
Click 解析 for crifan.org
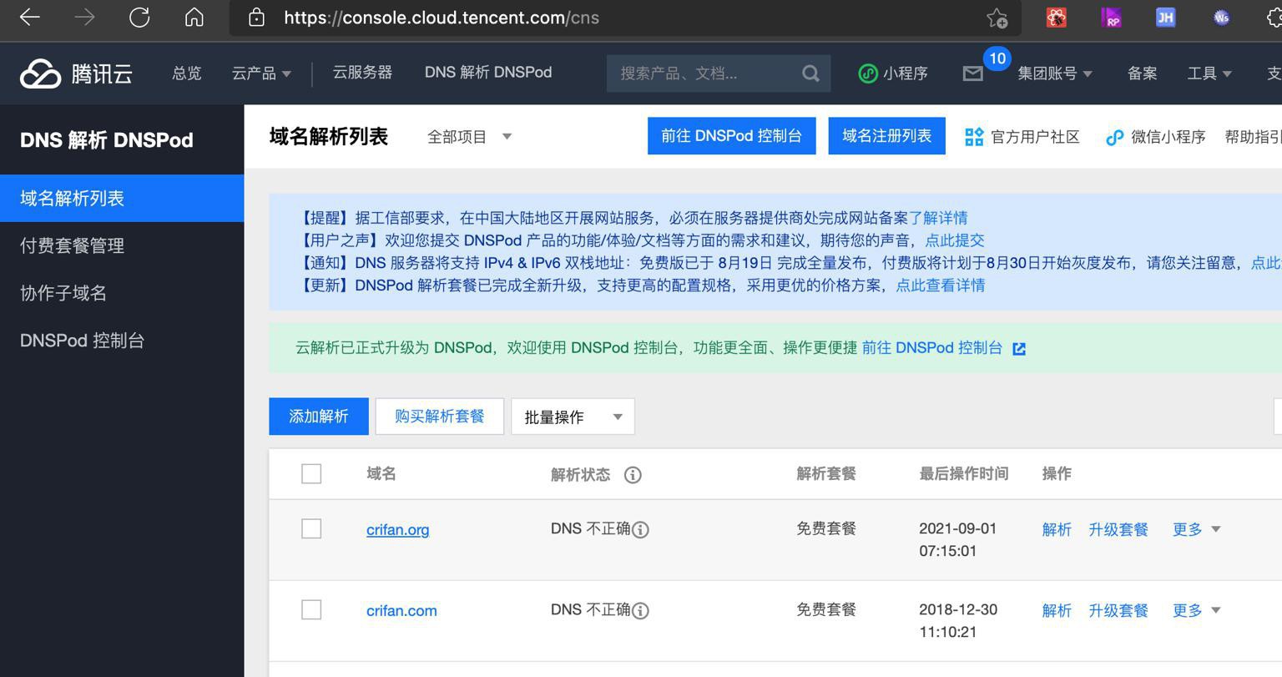[1057, 530]
